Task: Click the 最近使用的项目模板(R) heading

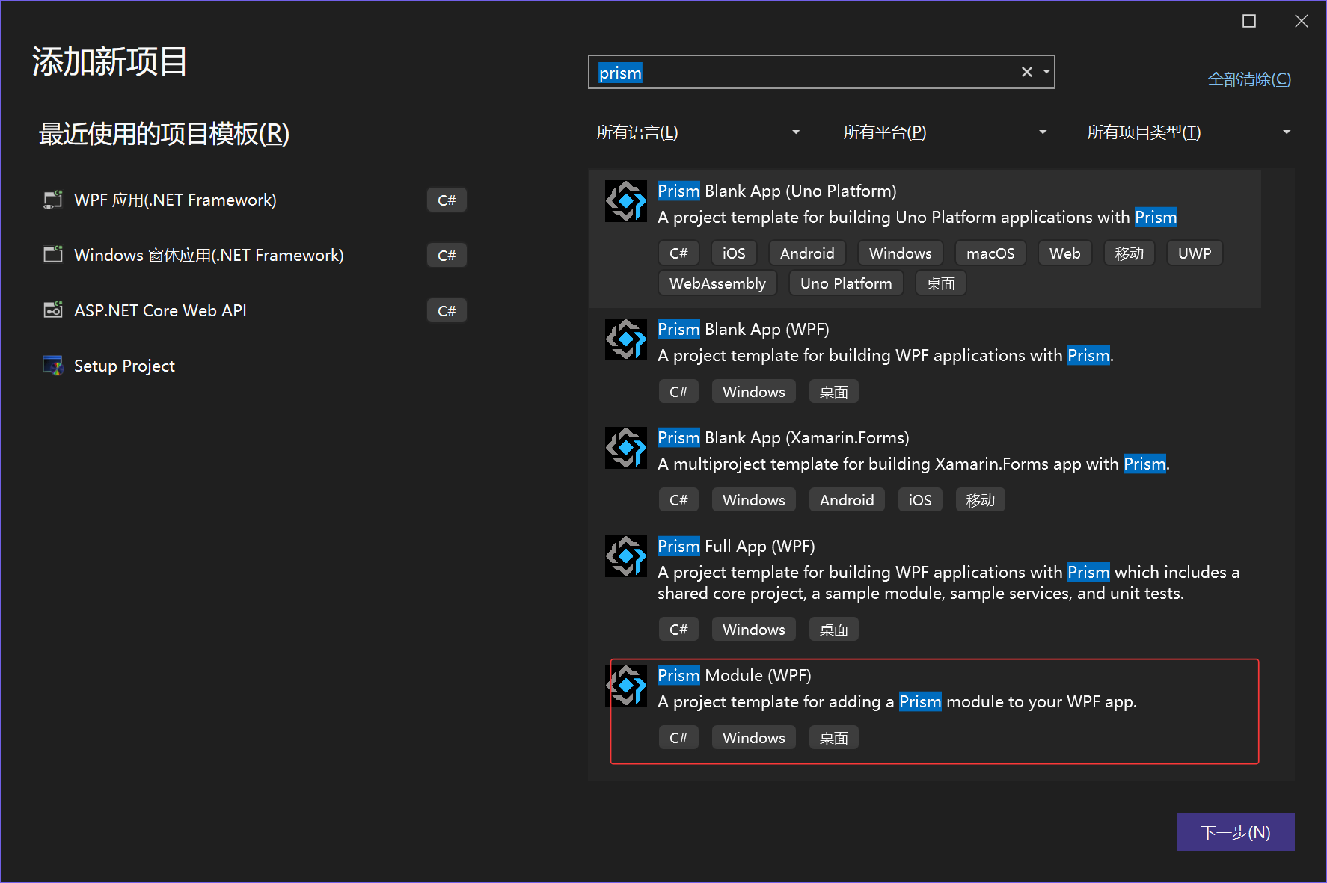Action: [164, 134]
